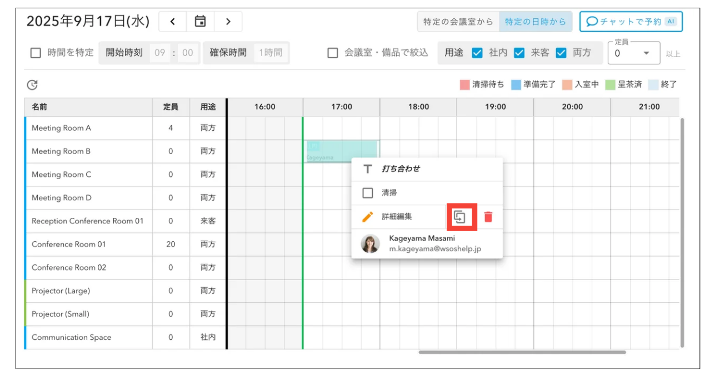This screenshot has height=377, width=715.
Task: Go to previous day with left arrow
Action: click(x=173, y=22)
